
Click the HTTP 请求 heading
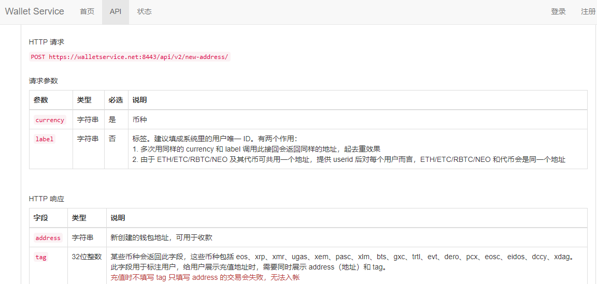47,42
